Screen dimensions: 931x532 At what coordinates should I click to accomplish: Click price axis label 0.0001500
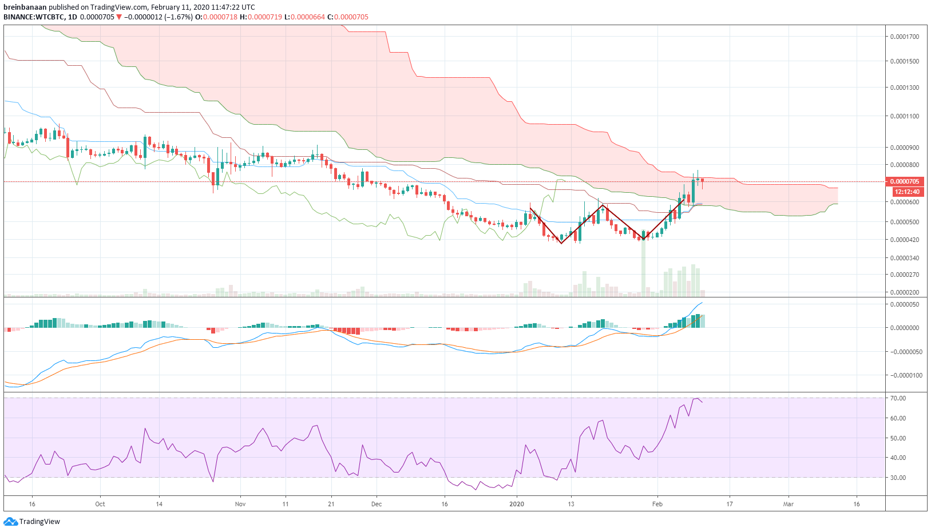pyautogui.click(x=905, y=61)
